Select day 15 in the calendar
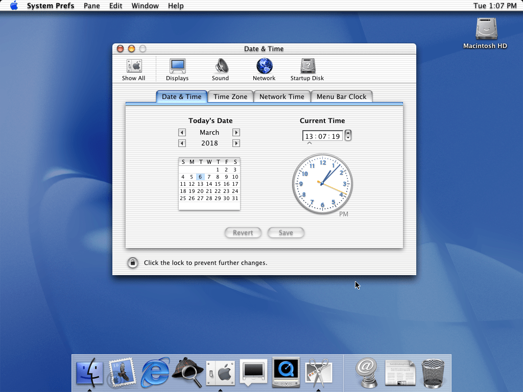The image size is (523, 392). [x=218, y=184]
